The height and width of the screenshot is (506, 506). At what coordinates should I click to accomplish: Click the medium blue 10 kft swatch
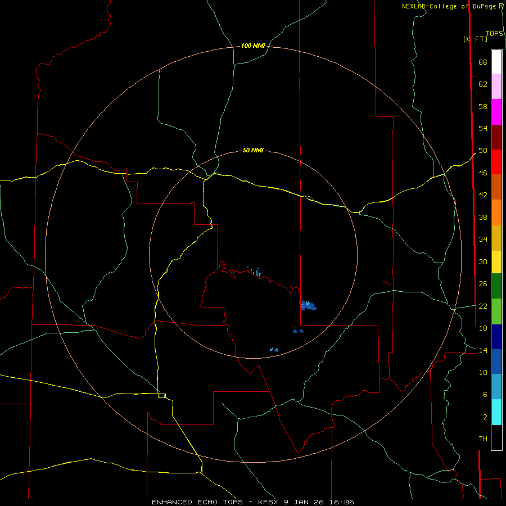tap(496, 362)
